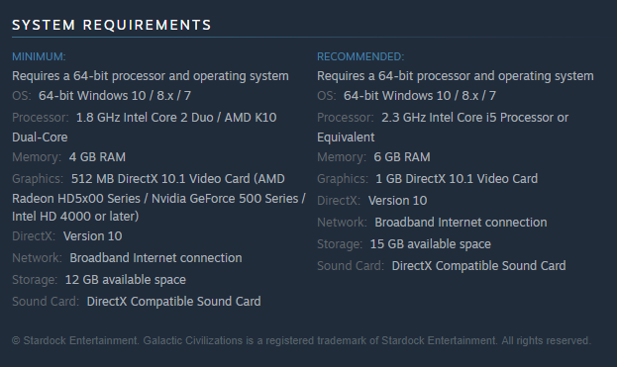The width and height of the screenshot is (617, 367).
Task: Click the Stardock Entertainment copyright notice
Action: tap(301, 340)
